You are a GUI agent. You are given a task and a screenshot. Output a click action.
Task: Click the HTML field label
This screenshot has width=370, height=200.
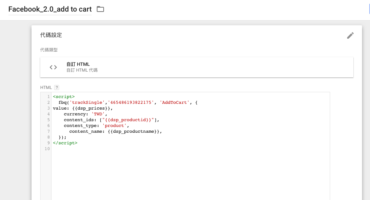point(46,88)
